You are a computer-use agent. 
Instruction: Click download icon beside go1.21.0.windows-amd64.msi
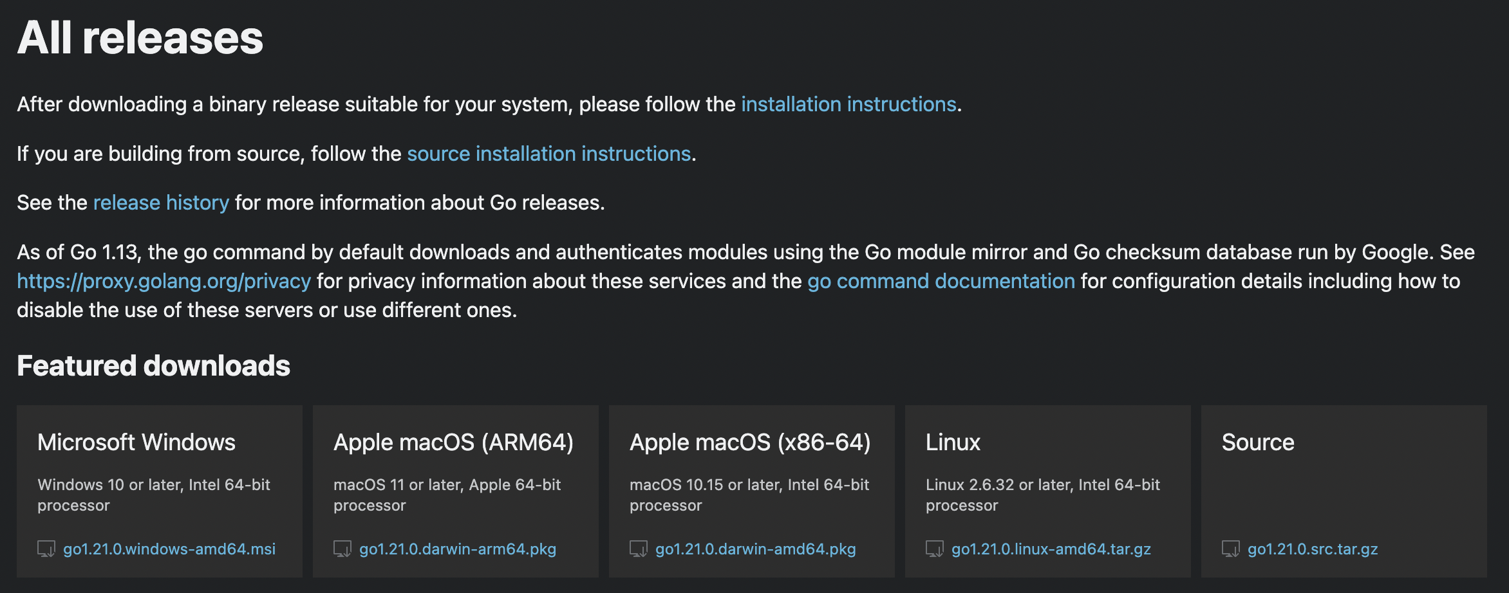point(46,549)
